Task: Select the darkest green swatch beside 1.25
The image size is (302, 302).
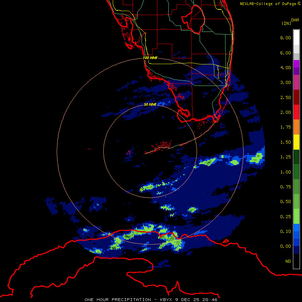Action: coord(296,157)
